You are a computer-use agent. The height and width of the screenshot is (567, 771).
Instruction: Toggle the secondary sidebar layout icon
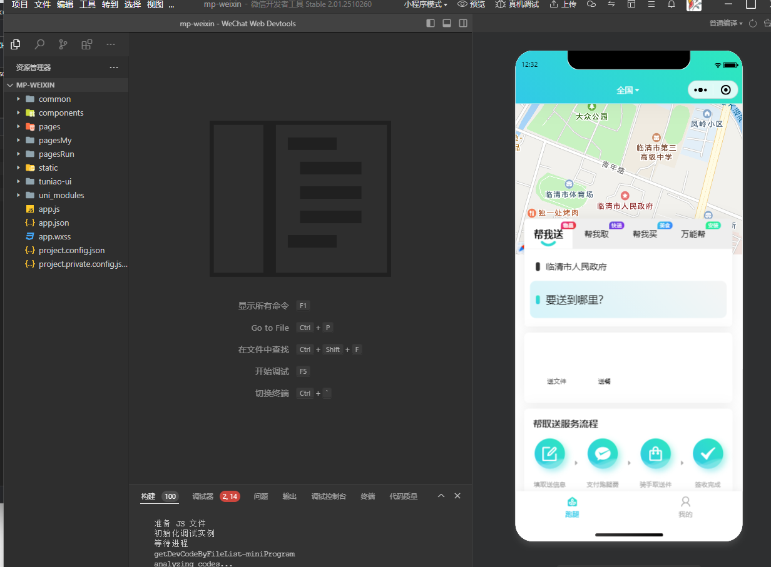click(x=463, y=23)
